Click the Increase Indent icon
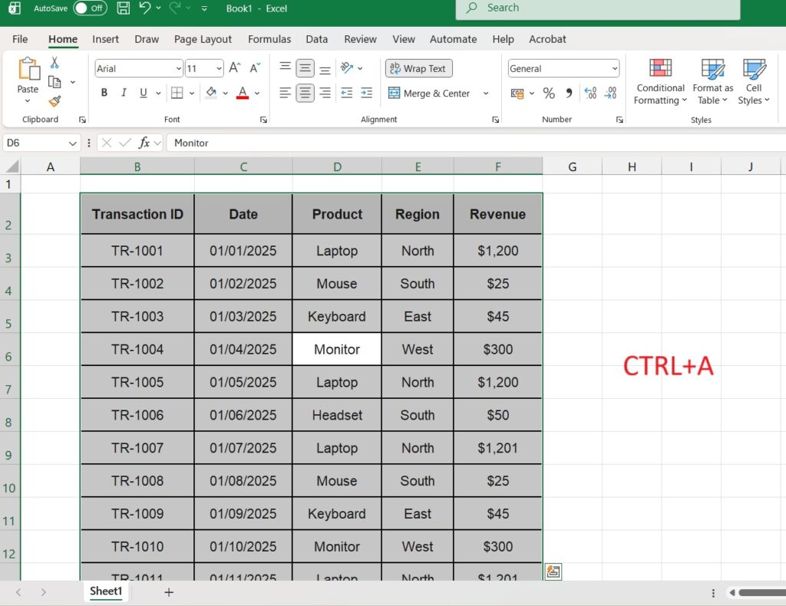The image size is (786, 606). (x=367, y=94)
